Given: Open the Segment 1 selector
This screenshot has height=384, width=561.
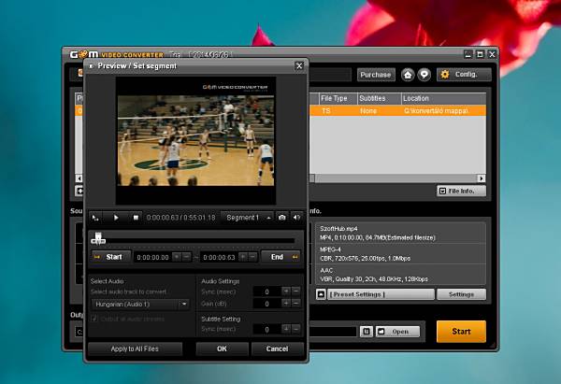Looking at the screenshot, I should [247, 218].
